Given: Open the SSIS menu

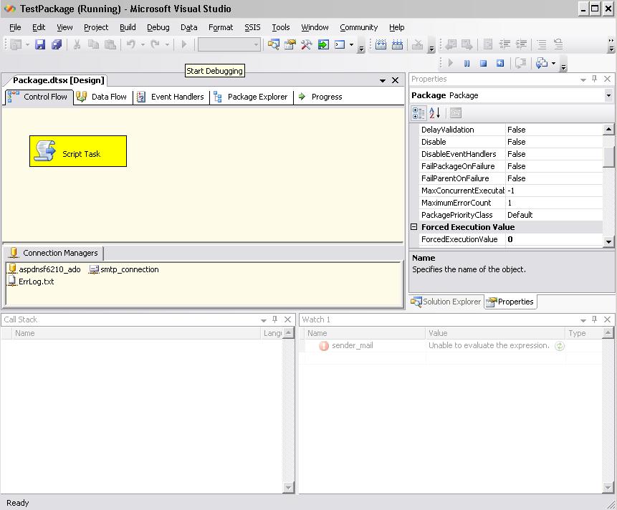Looking at the screenshot, I should (252, 27).
